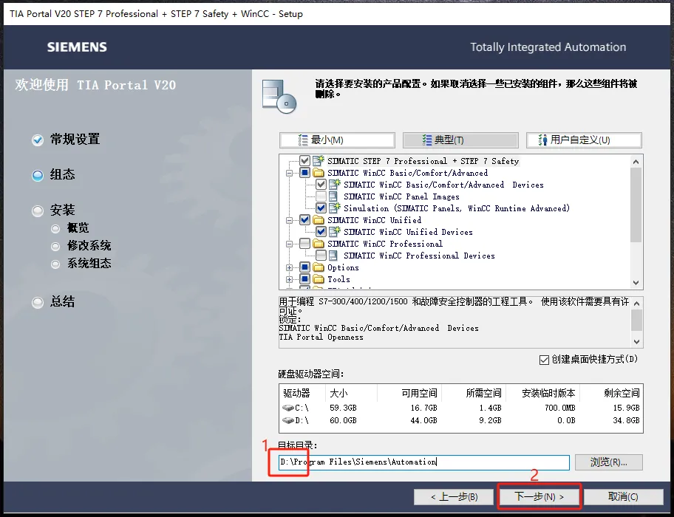Click the target directory path field

[x=423, y=462]
